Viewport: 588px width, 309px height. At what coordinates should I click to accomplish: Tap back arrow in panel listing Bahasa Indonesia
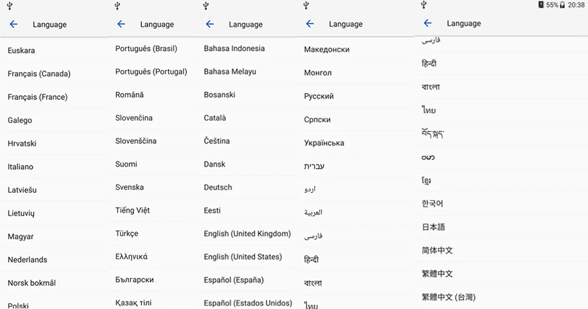coord(210,24)
